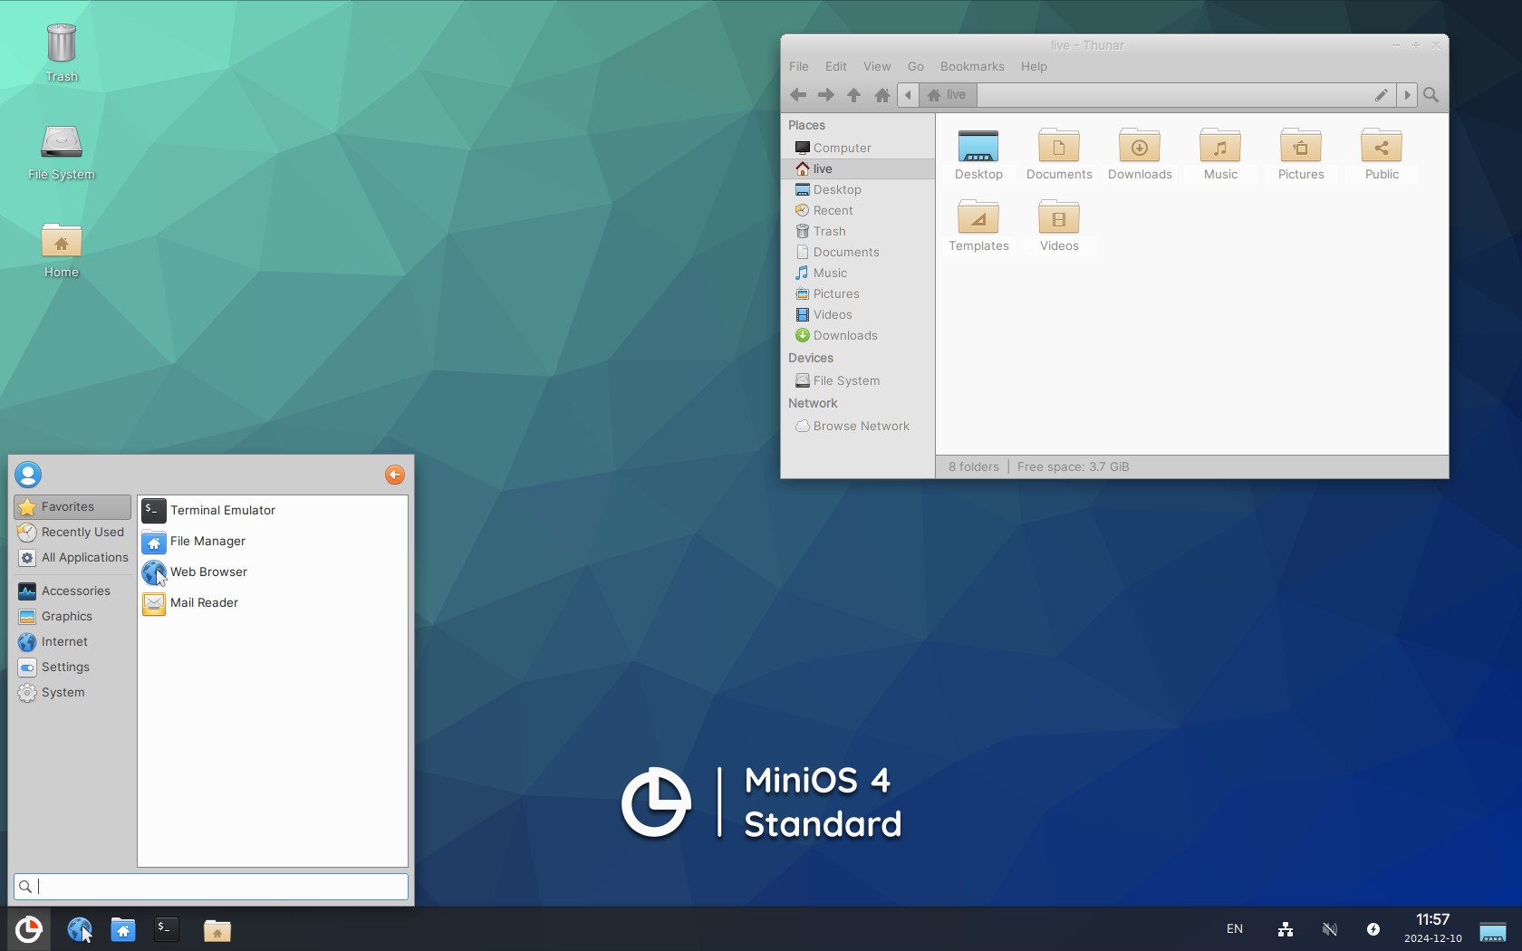Open search in Thunar toolbar
The width and height of the screenshot is (1522, 951).
[x=1431, y=95]
